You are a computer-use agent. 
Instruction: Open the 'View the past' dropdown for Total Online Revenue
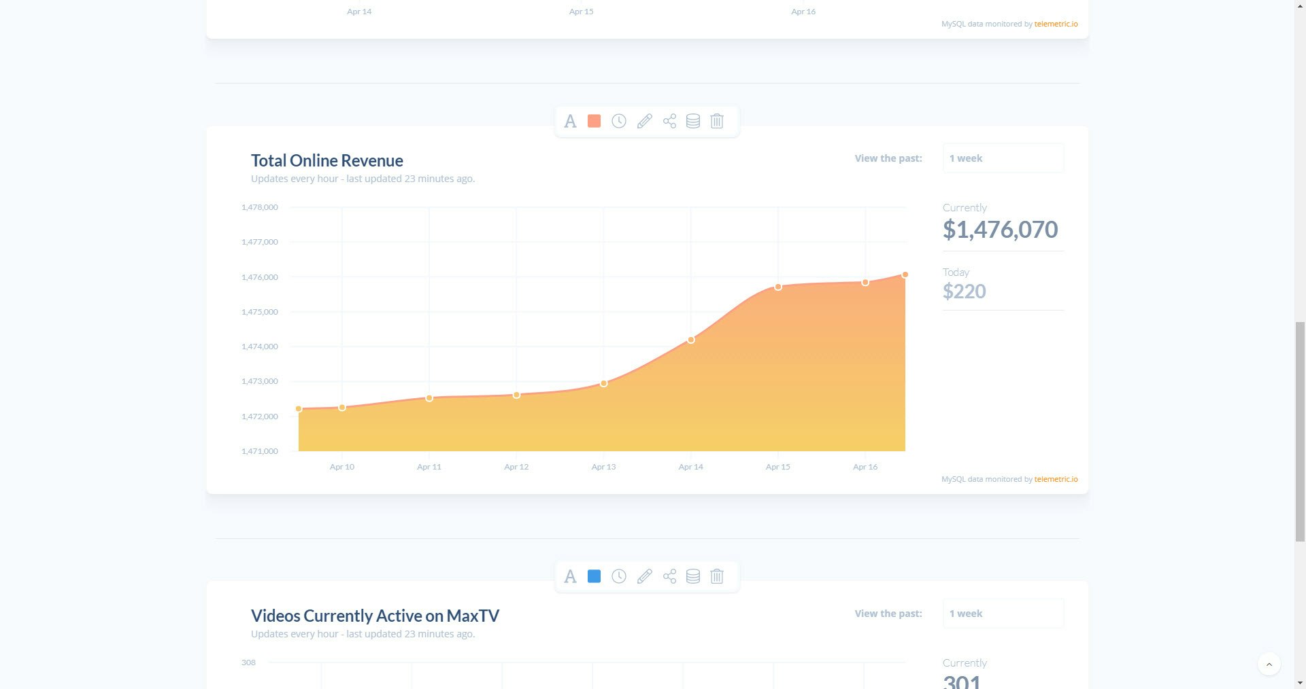click(1003, 158)
